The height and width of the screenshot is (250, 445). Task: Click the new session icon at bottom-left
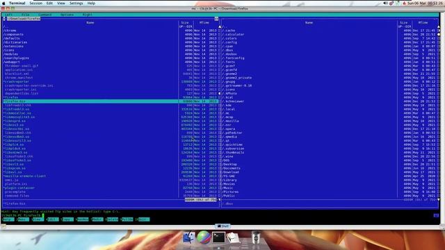(3, 226)
